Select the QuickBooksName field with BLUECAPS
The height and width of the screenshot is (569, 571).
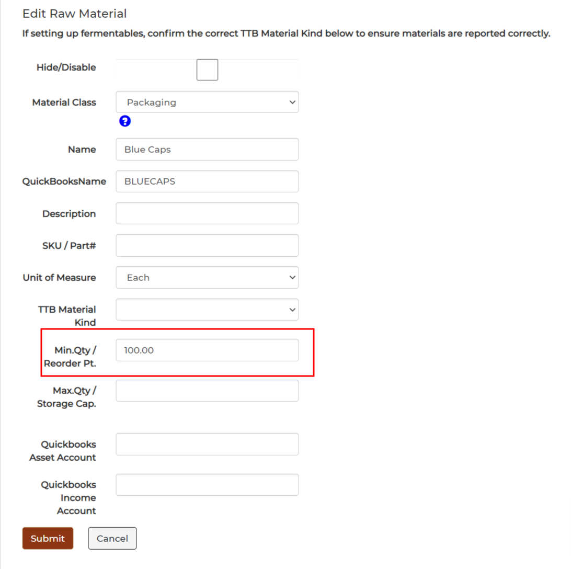tap(207, 181)
